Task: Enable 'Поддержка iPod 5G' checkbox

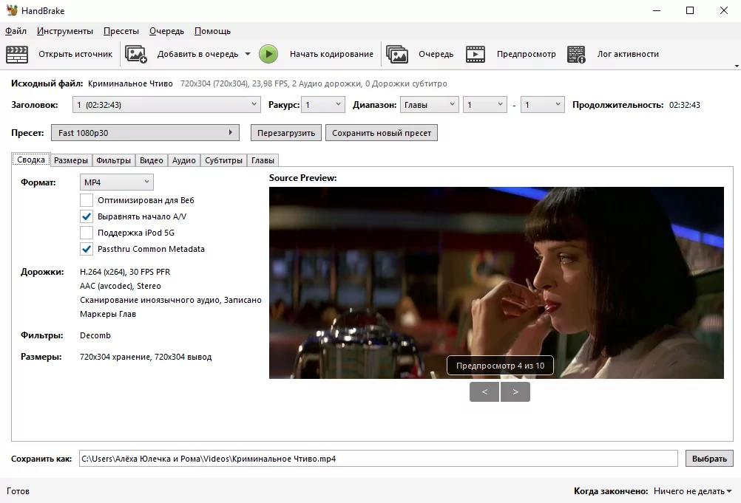Action: (x=87, y=233)
